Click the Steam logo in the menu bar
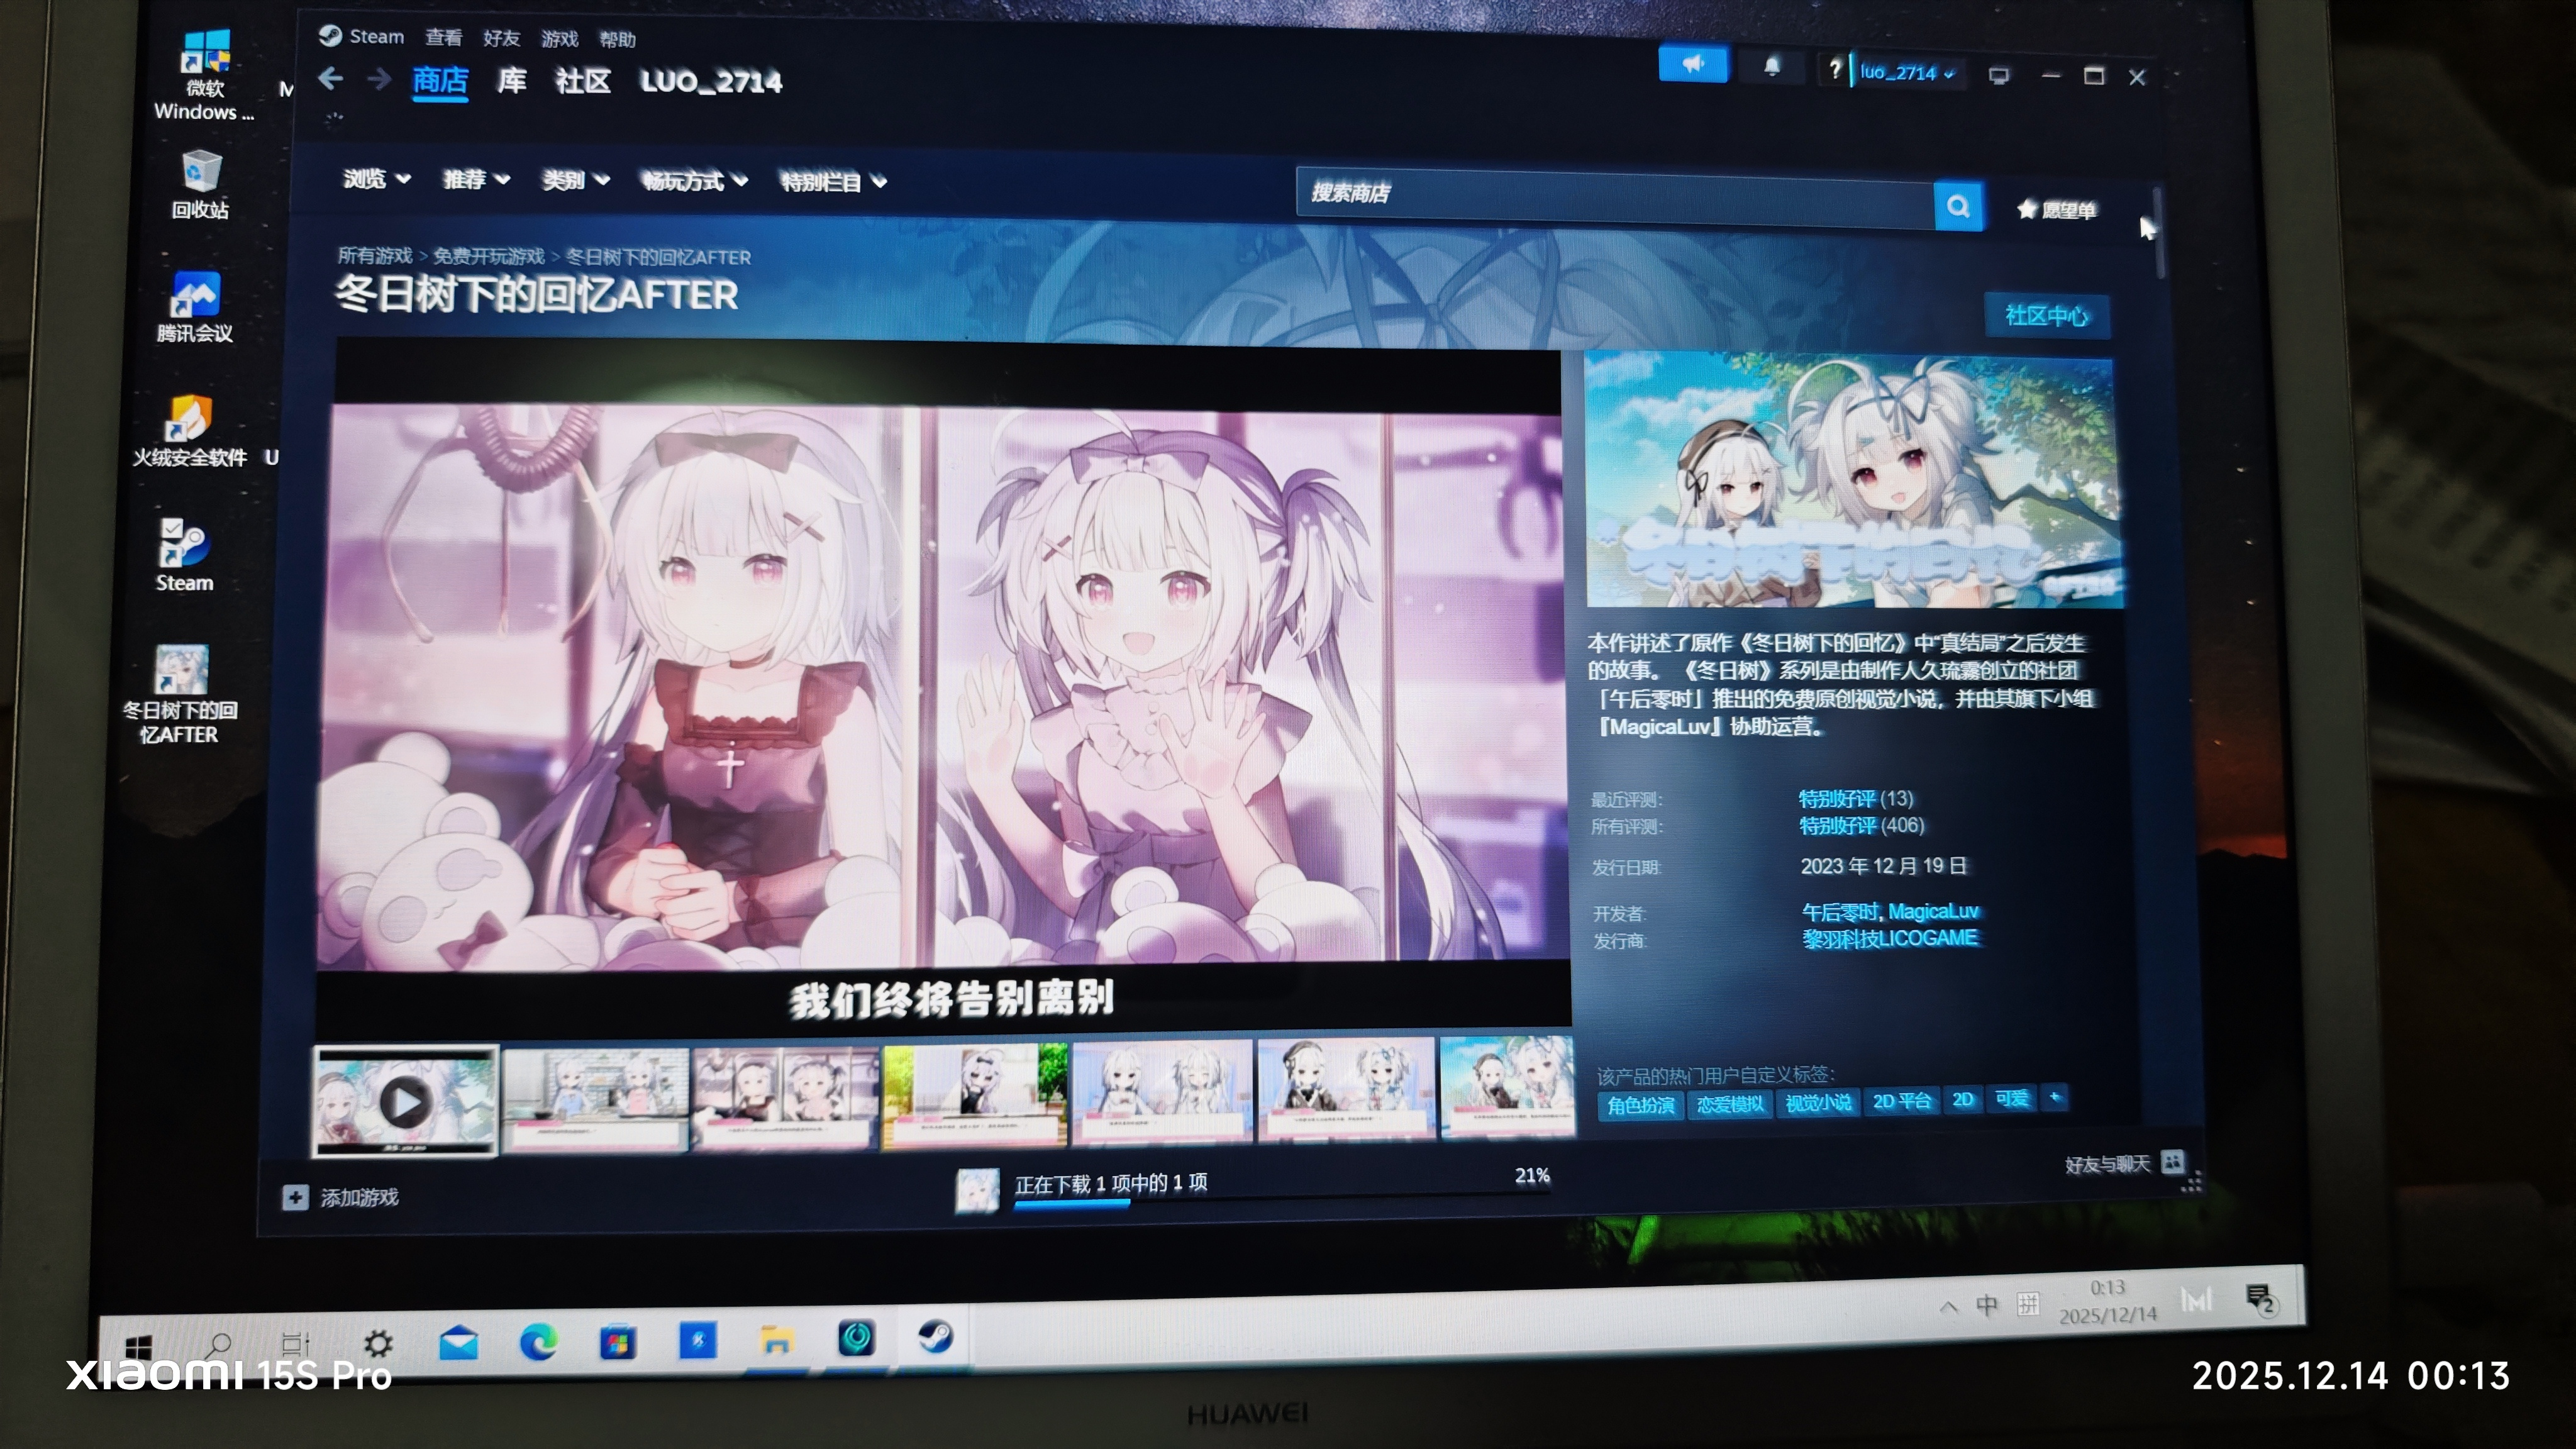The height and width of the screenshot is (1449, 2576). pos(330,36)
